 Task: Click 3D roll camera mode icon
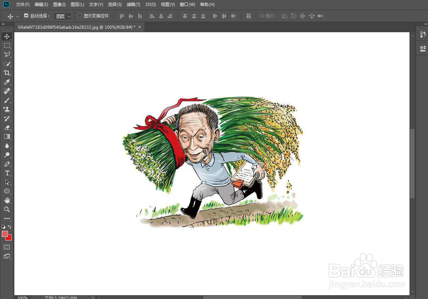[294, 16]
